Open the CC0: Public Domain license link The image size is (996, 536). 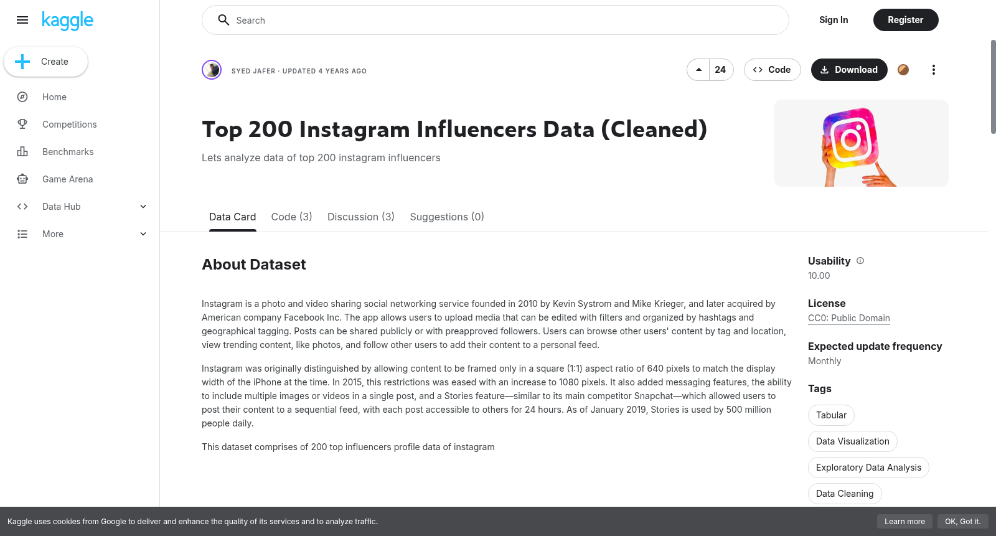848,318
